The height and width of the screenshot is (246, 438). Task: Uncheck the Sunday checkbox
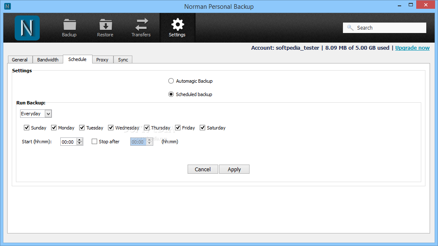coord(26,128)
